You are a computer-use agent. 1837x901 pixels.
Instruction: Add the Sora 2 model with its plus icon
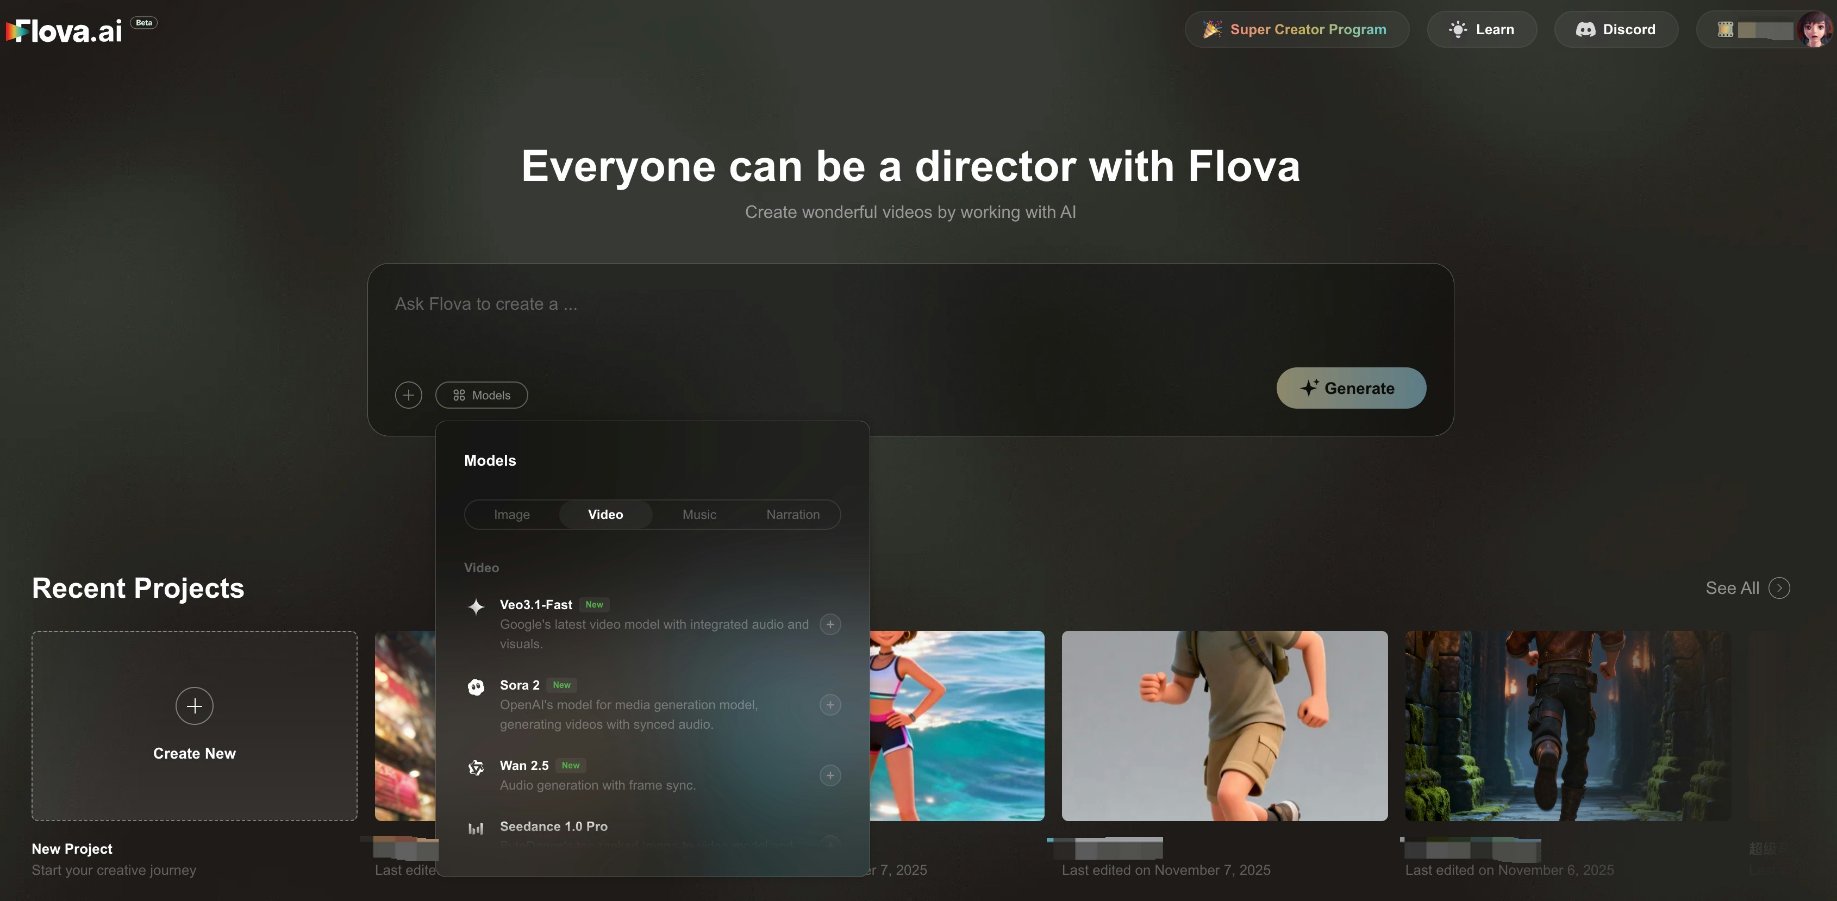(830, 705)
